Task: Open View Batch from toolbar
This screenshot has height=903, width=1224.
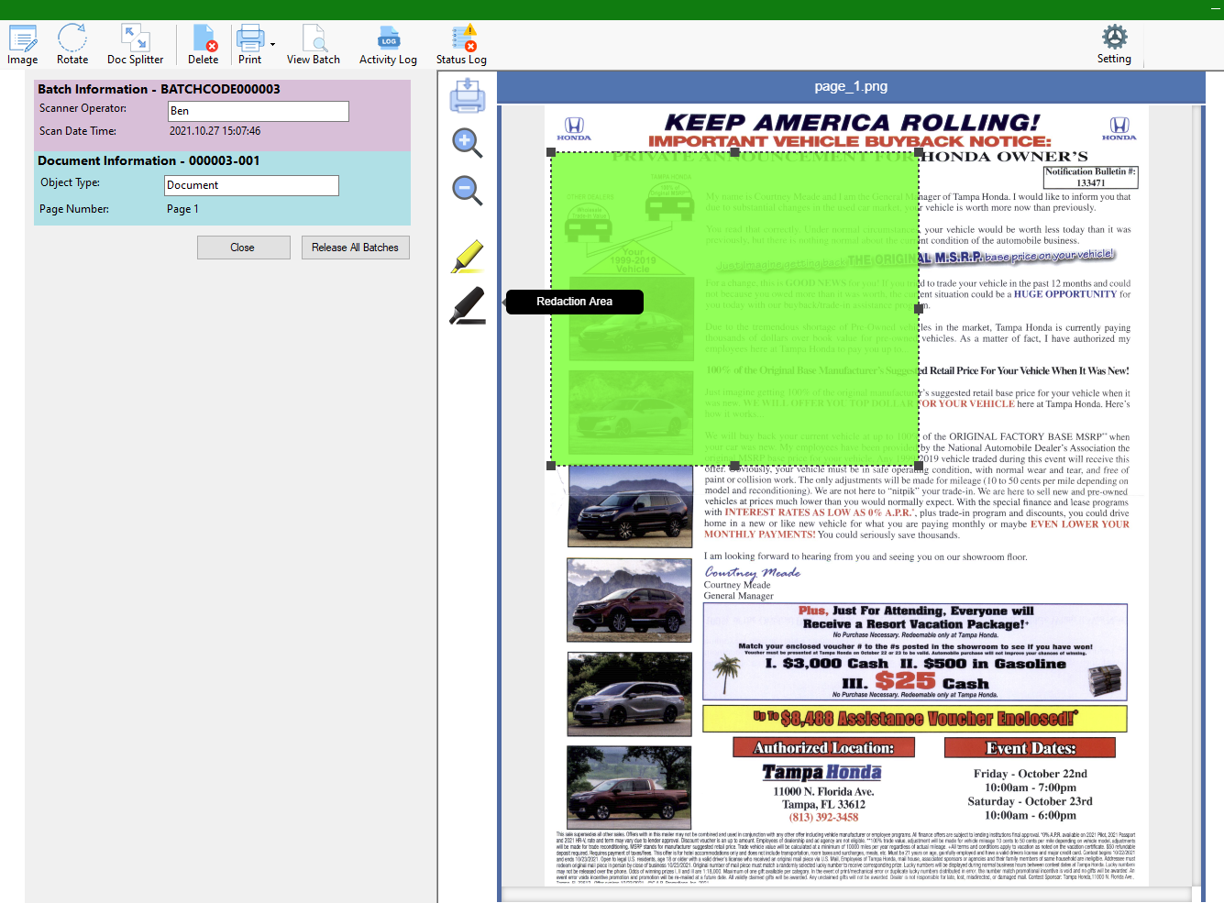Action: click(314, 45)
